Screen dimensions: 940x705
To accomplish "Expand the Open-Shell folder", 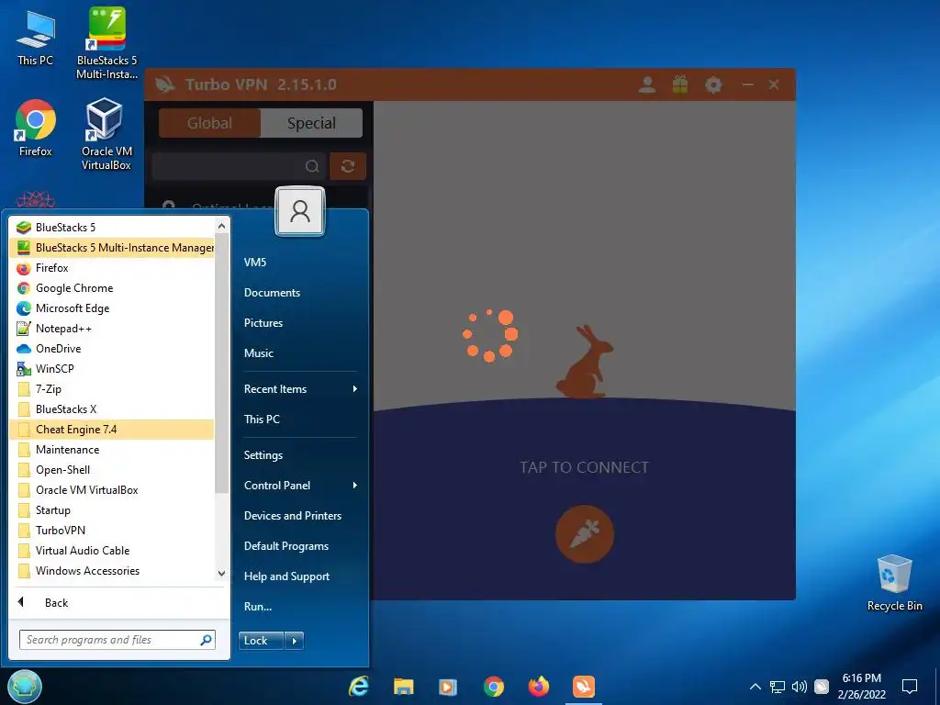I will [x=112, y=469].
